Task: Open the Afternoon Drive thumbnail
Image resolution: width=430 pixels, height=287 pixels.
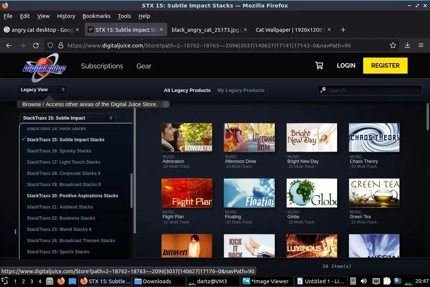Action: click(249, 137)
